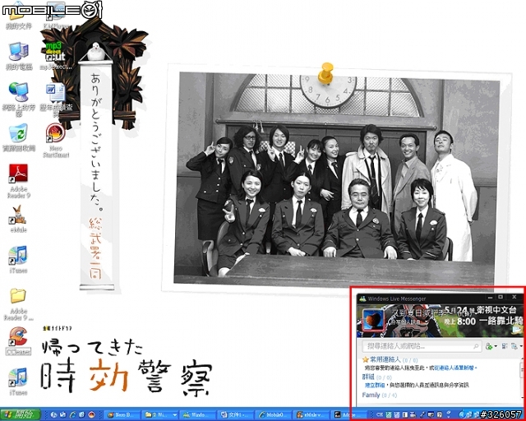Close the Windows Live Messenger window
This screenshot has height=421, width=526.
pos(514,298)
